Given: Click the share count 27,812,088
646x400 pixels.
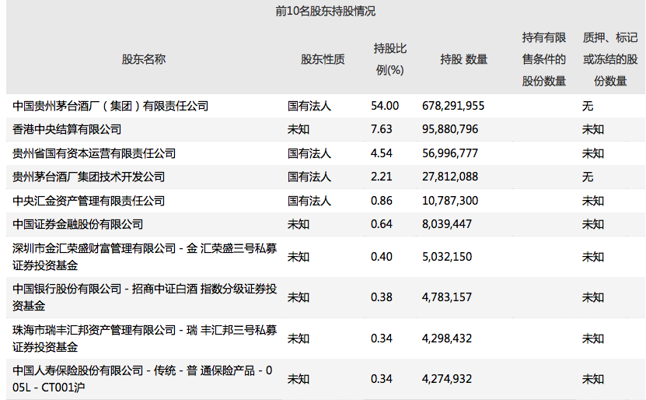Looking at the screenshot, I should [450, 177].
